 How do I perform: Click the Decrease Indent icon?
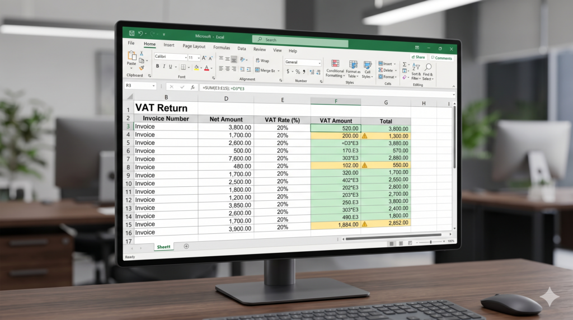[242, 69]
